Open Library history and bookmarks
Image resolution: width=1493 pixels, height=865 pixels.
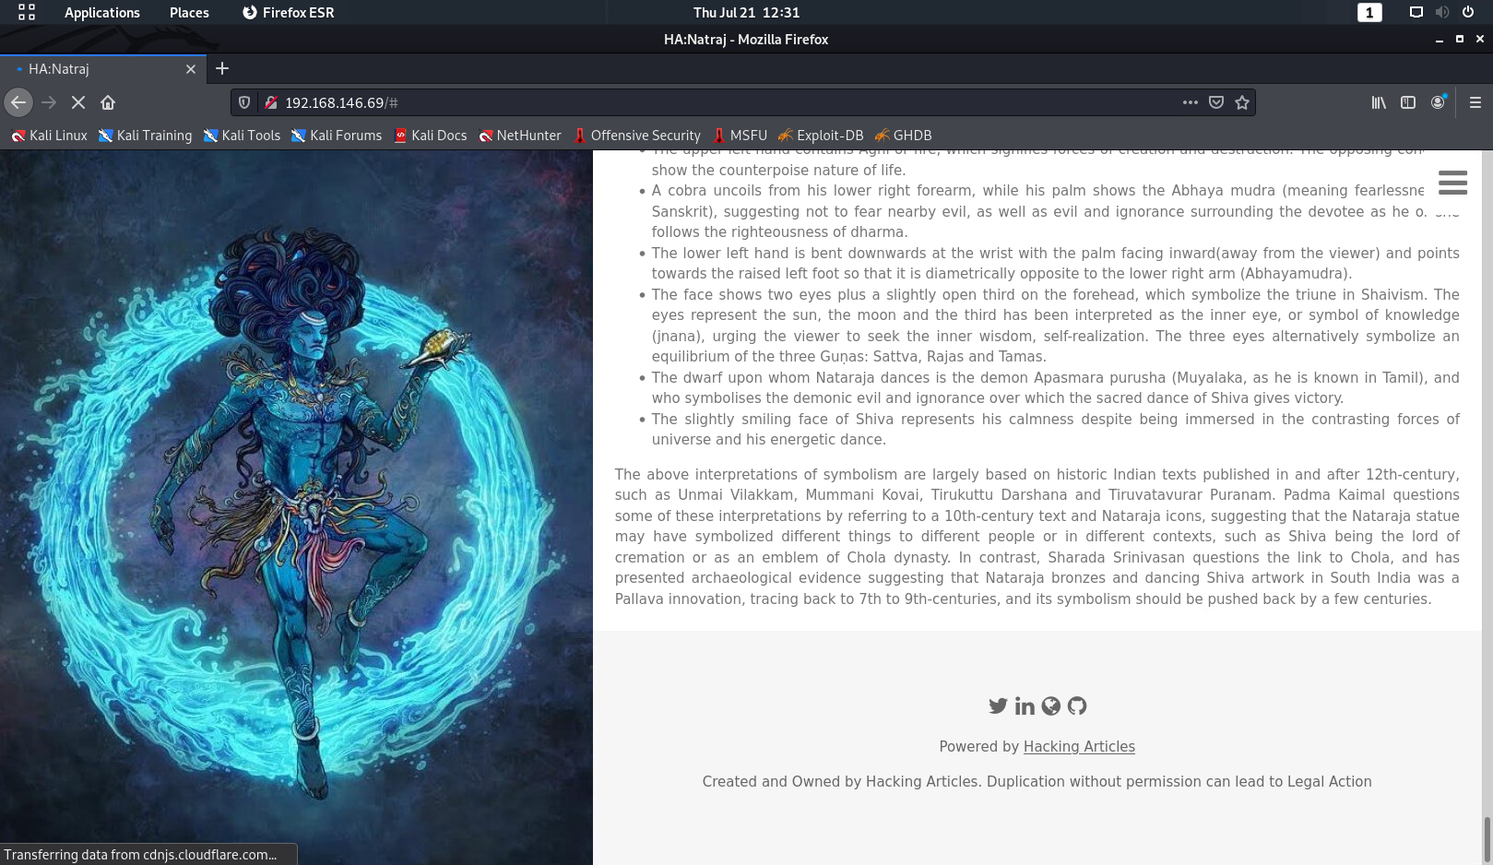(x=1379, y=102)
